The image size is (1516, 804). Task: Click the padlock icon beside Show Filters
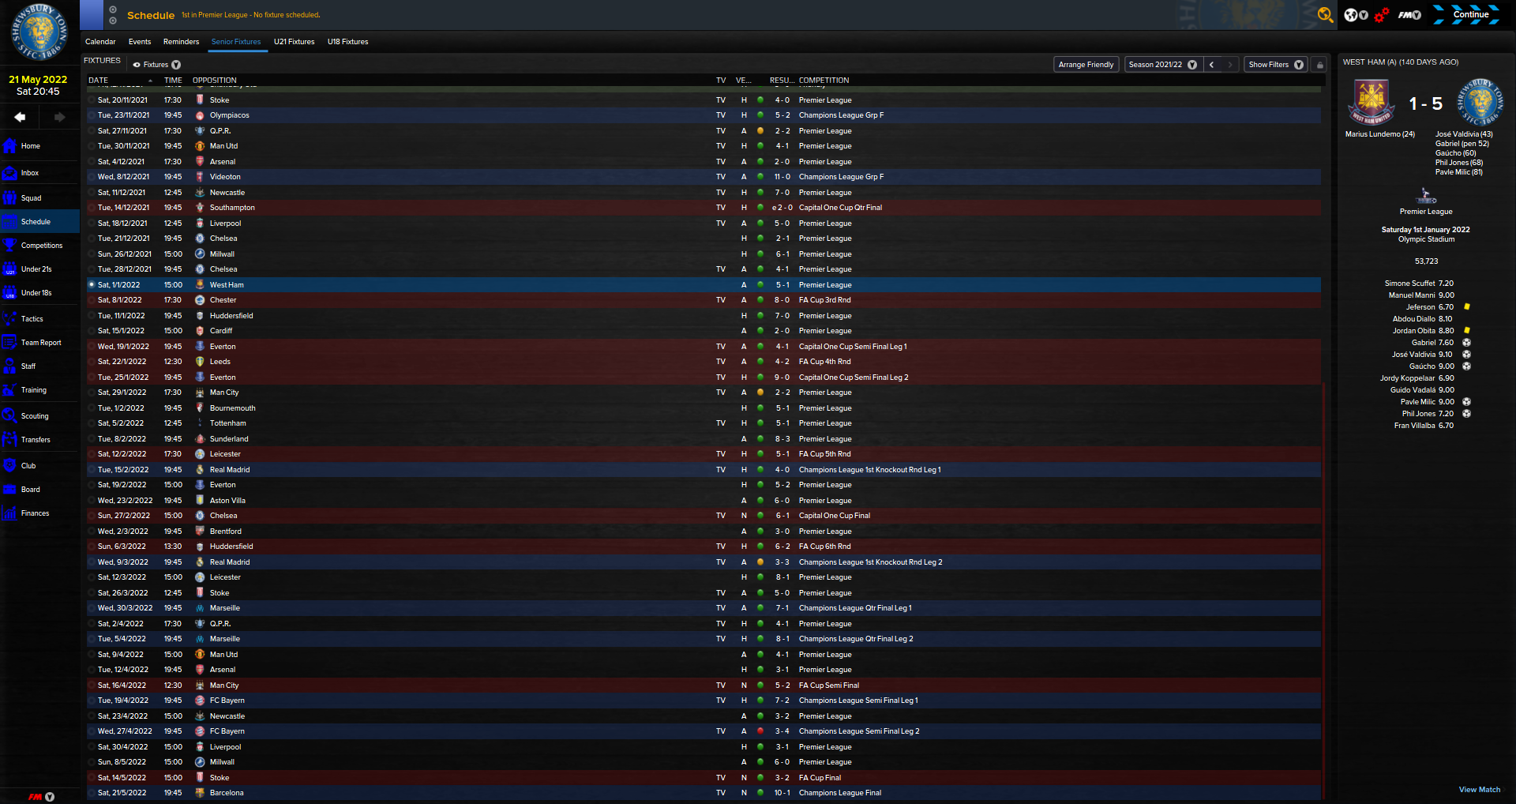click(x=1319, y=65)
